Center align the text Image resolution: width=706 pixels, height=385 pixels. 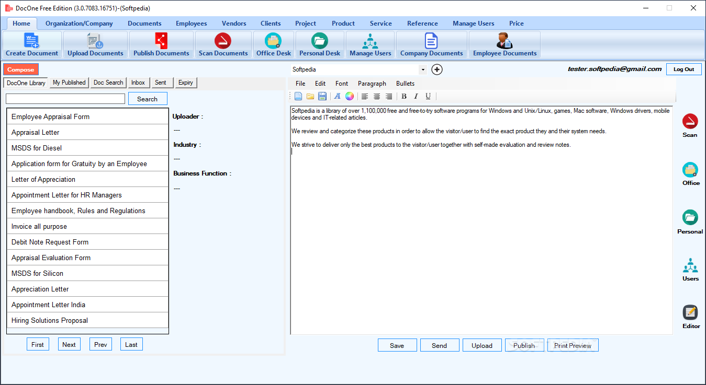coord(377,96)
